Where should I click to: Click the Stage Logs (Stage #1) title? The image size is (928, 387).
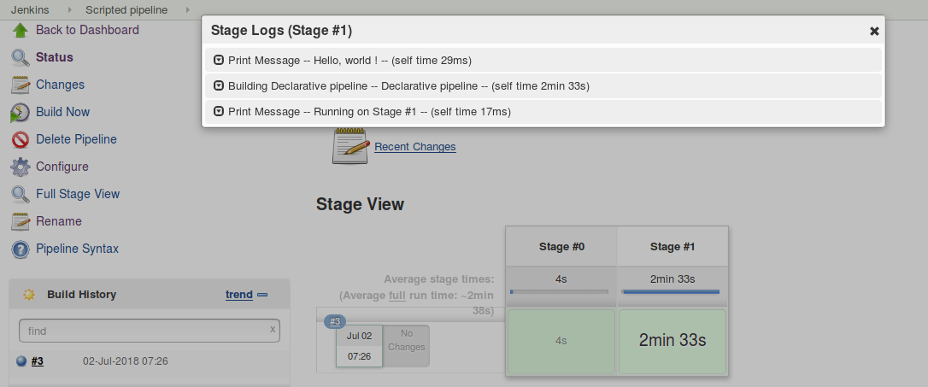[x=282, y=31]
